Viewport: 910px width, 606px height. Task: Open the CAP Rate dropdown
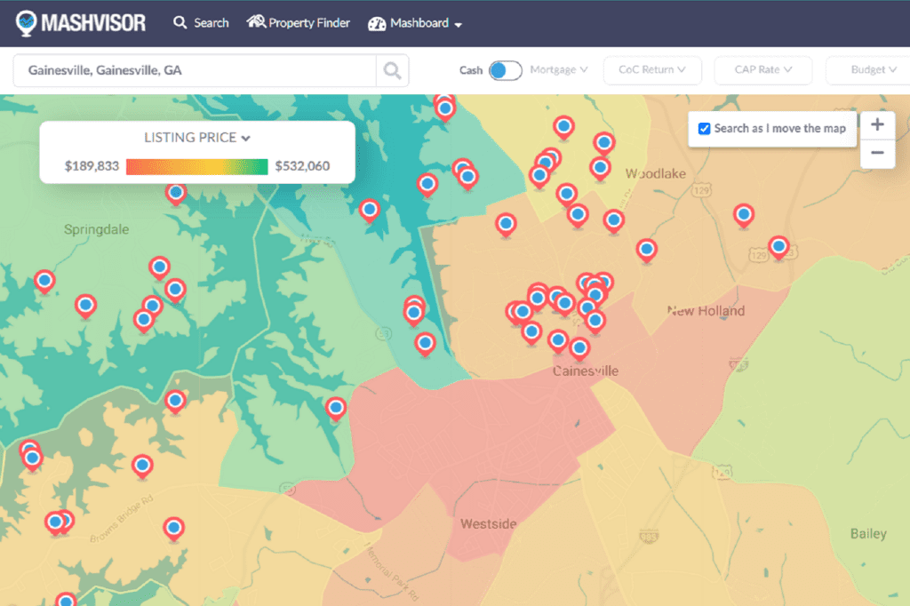(x=762, y=69)
